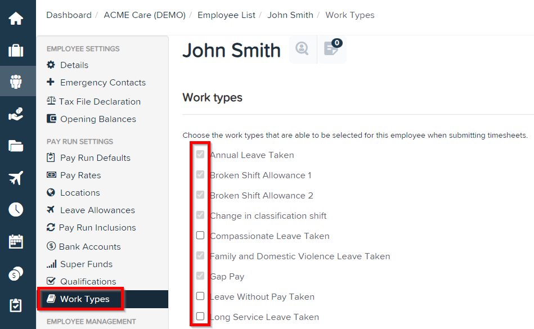Viewport: 534px width, 329px height.
Task: Enable the Compassionate Leave Taken checkbox
Action: click(x=200, y=235)
